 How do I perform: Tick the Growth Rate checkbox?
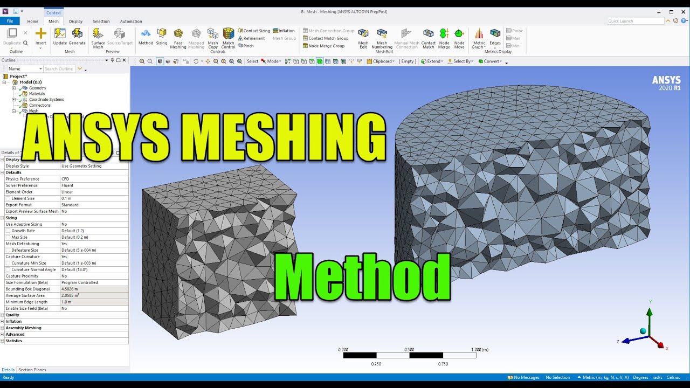8,231
